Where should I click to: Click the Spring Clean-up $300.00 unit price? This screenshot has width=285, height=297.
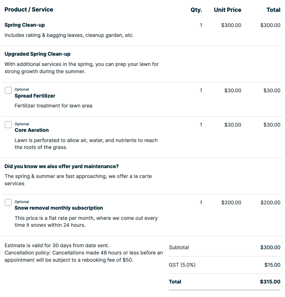pos(231,25)
